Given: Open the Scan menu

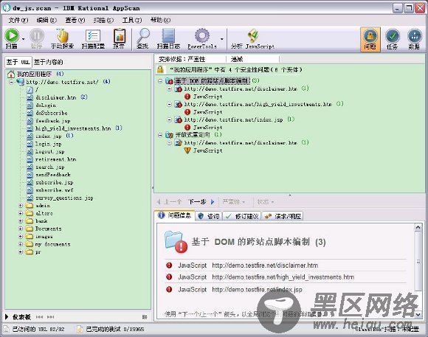Looking at the screenshot, I should click(x=103, y=20).
